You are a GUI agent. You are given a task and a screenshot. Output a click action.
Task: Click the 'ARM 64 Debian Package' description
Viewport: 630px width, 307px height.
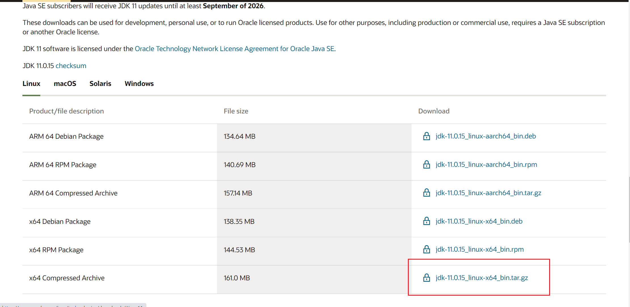tap(66, 136)
